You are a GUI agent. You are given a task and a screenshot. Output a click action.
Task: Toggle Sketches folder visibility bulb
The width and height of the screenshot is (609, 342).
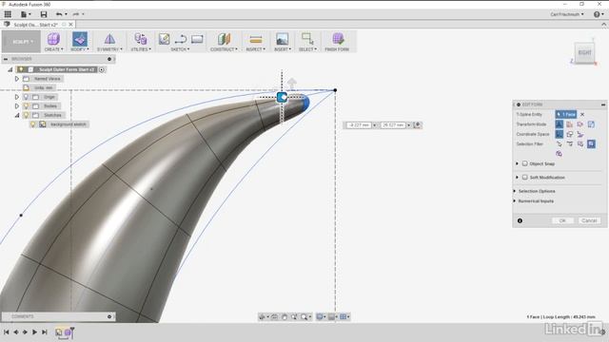coord(26,115)
